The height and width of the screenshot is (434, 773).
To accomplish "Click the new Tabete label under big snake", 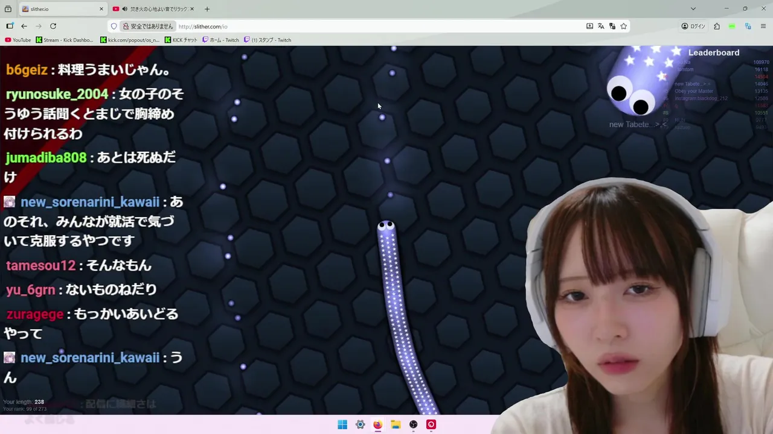I will coord(638,125).
